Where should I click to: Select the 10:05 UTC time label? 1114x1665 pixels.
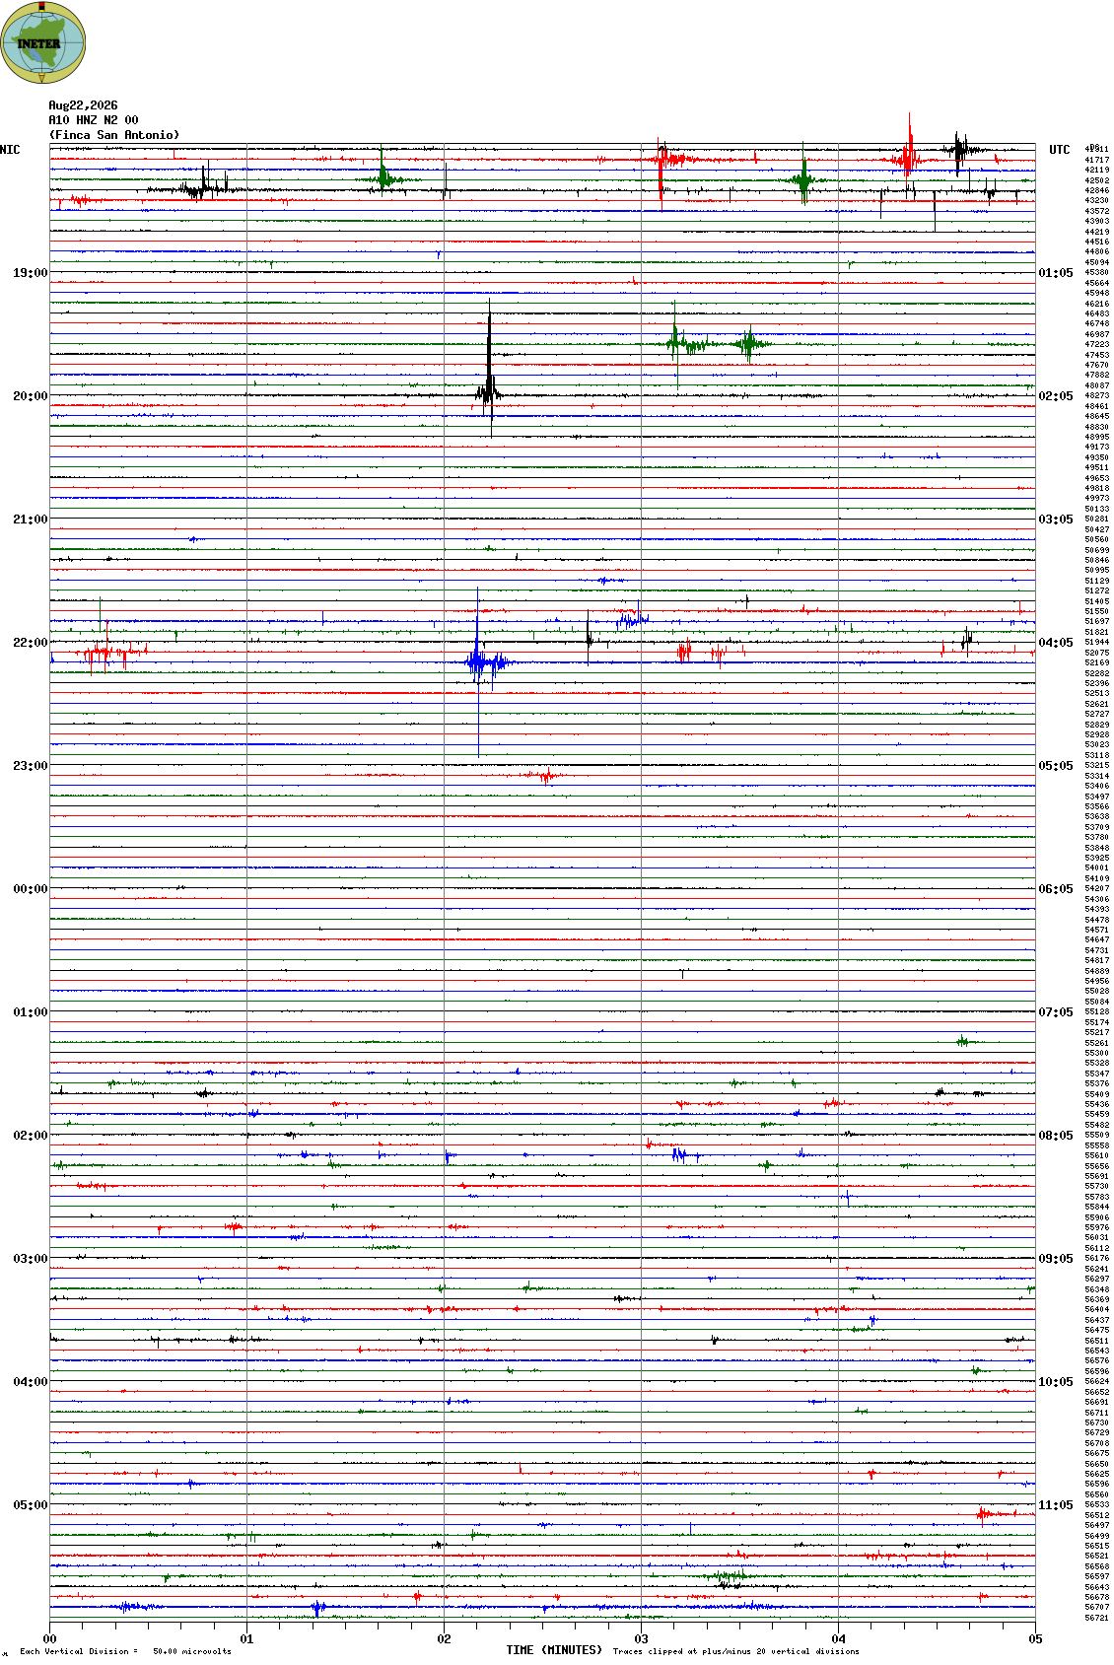(1056, 1382)
